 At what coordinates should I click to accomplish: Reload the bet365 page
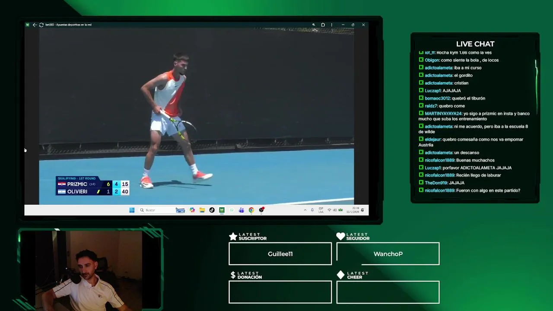[41, 25]
